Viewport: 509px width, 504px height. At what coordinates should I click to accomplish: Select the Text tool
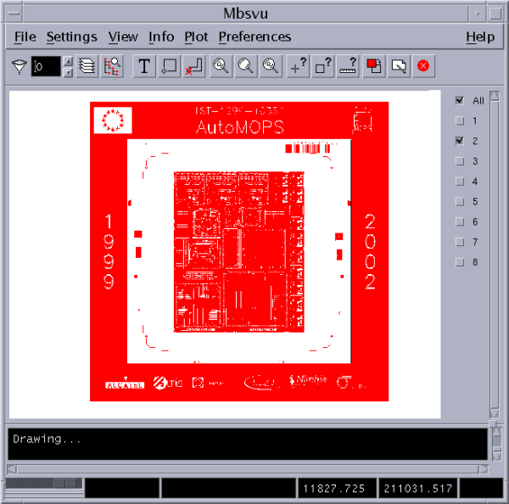pos(144,66)
